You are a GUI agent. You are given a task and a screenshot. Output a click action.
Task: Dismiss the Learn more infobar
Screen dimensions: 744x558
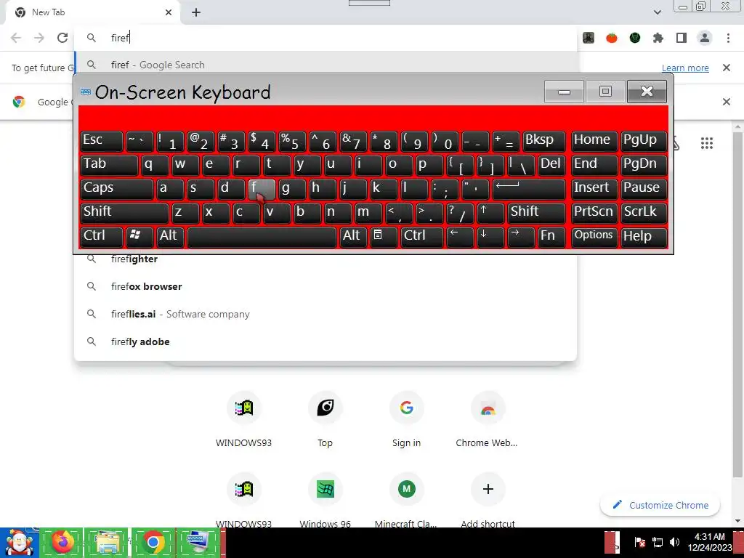(727, 68)
